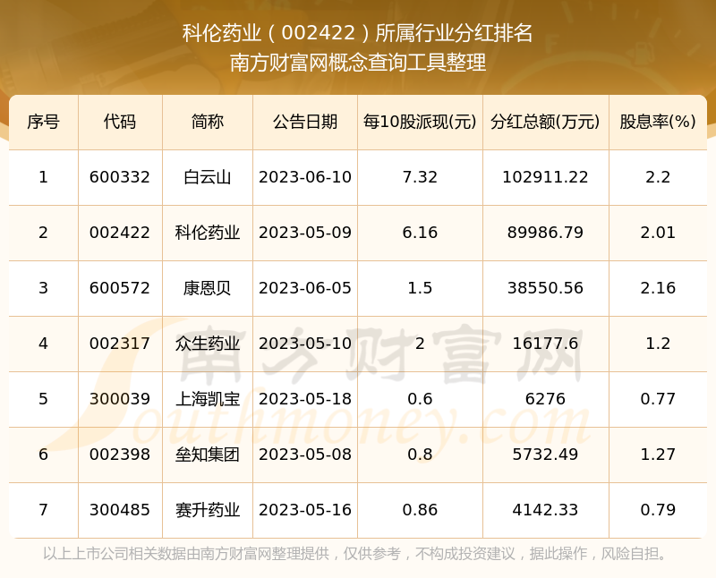Click date 2023-06-10

(x=305, y=177)
